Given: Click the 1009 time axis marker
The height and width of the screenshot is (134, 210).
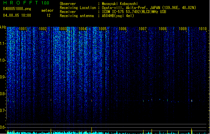Looking at the screenshot, I should [183, 29].
